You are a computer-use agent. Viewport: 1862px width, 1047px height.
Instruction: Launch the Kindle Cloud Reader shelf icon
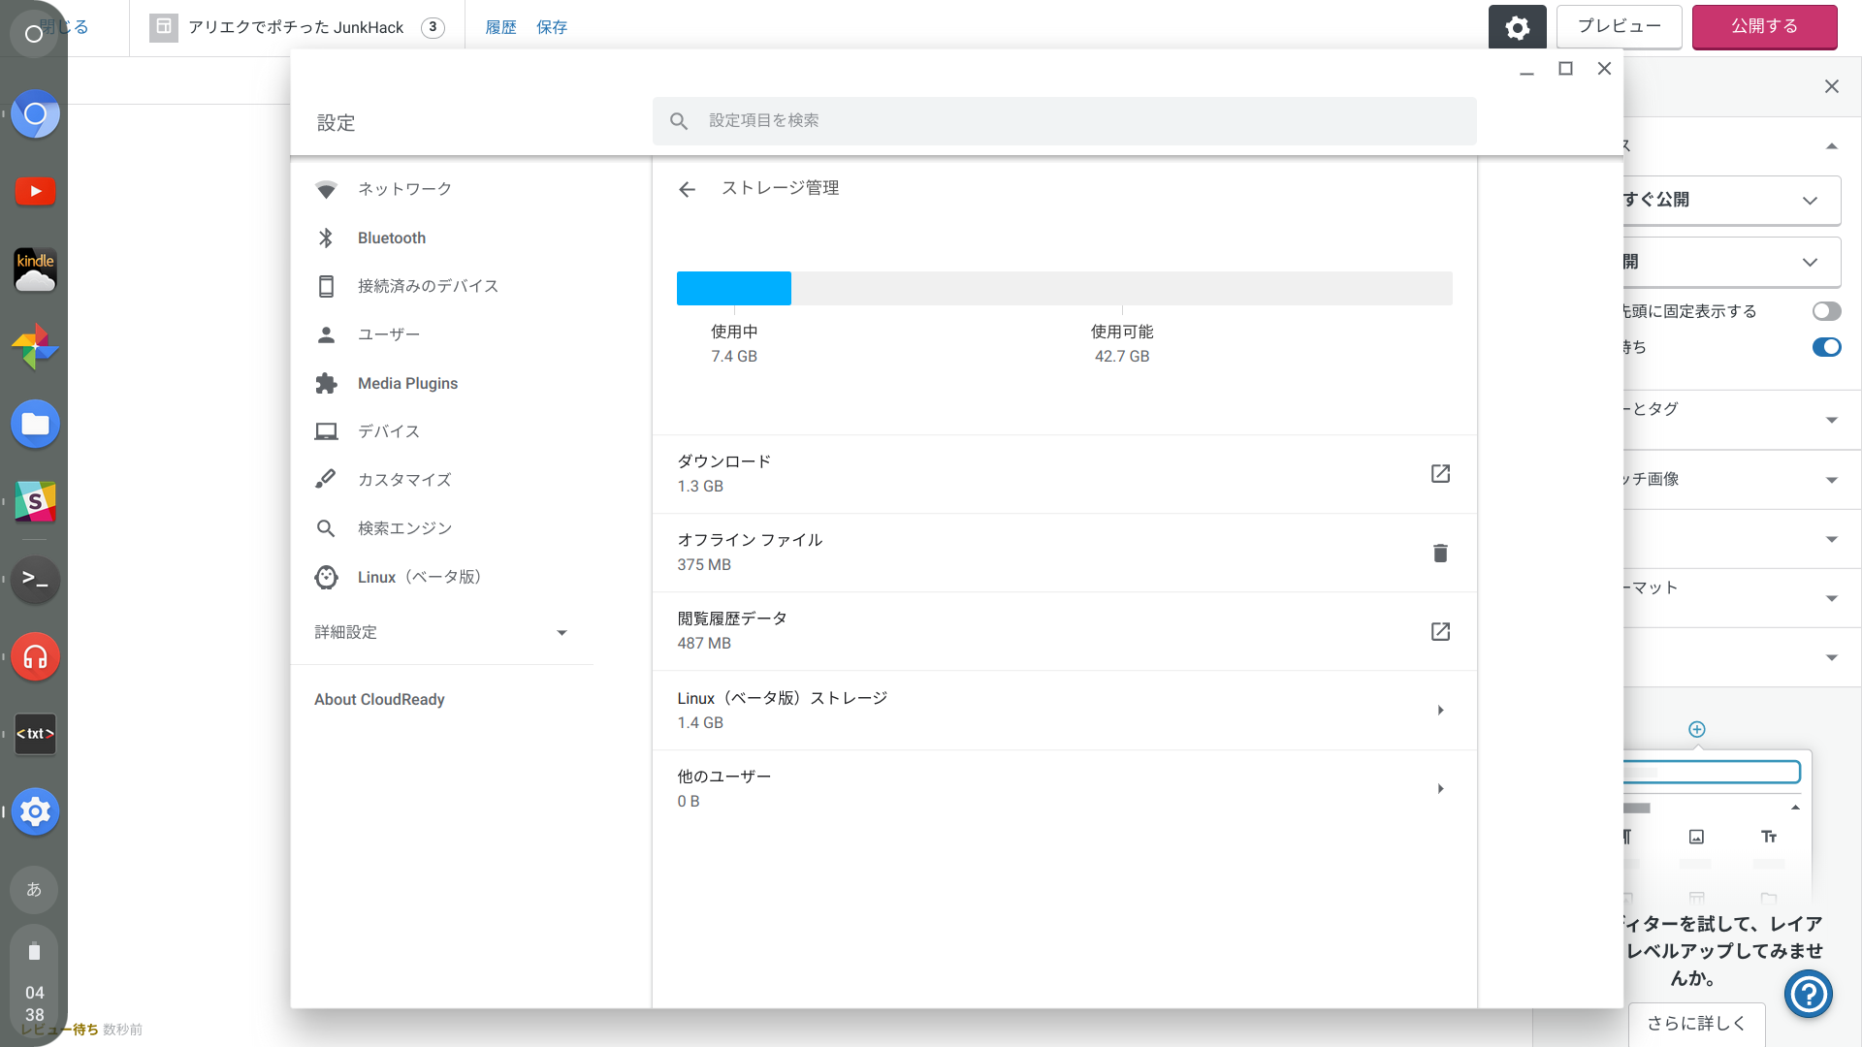[35, 270]
